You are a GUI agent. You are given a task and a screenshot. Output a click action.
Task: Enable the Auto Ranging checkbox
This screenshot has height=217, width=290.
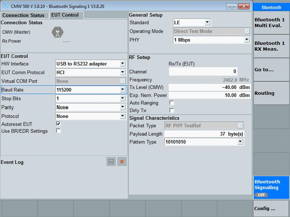(x=172, y=103)
